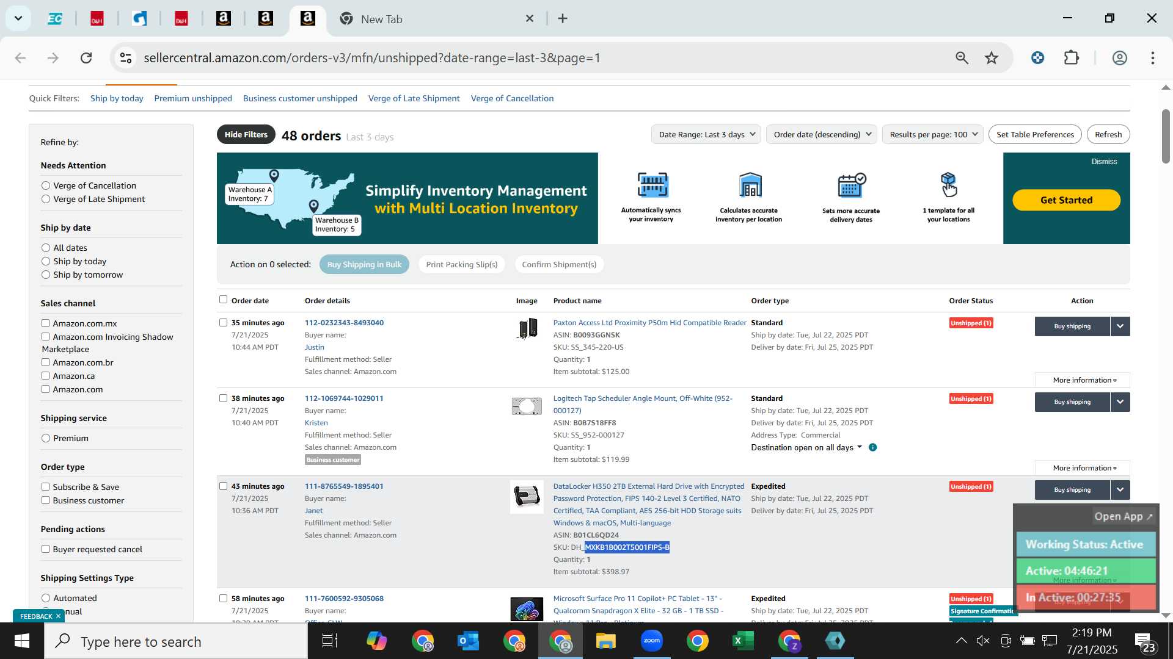Open Copilot app on taskbar

pos(376,641)
